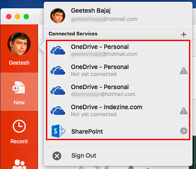The width and height of the screenshot is (196, 169).
Task: Select OneDrive - Indezine.com service
Action: click(x=118, y=110)
